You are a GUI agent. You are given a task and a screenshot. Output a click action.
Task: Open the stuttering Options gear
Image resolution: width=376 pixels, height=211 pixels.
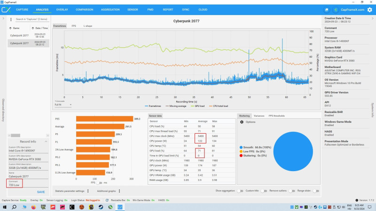(242, 122)
